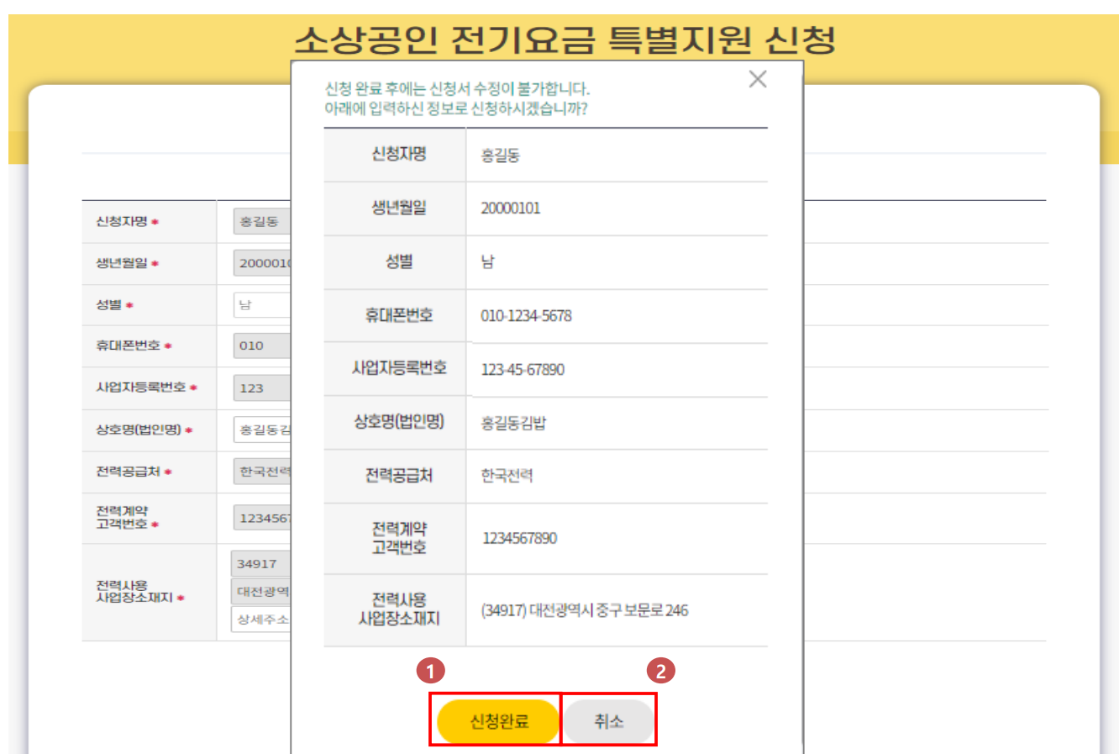Click the 생년월일 input field in the form
Image resolution: width=1119 pixels, height=754 pixels.
(x=262, y=263)
